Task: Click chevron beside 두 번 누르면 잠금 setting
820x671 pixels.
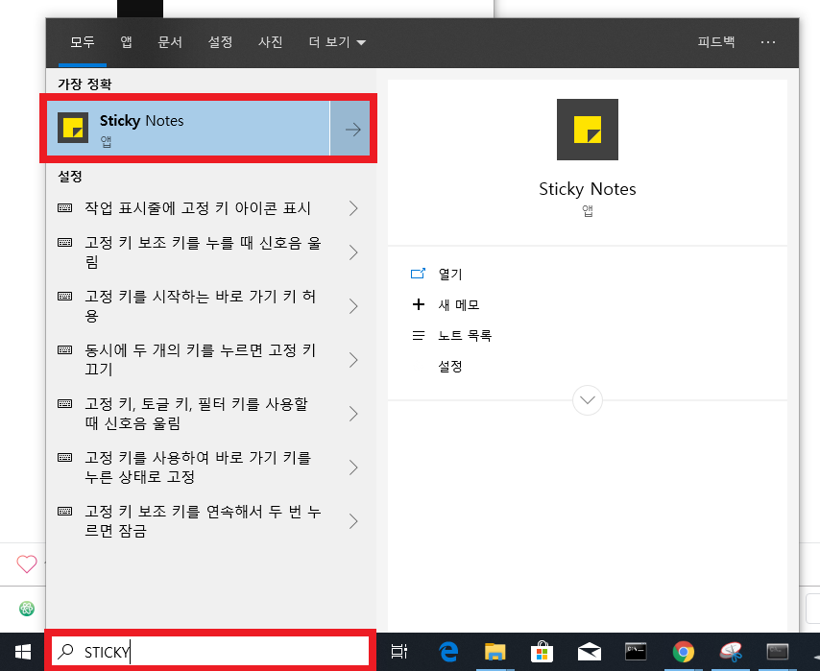Action: (x=353, y=521)
